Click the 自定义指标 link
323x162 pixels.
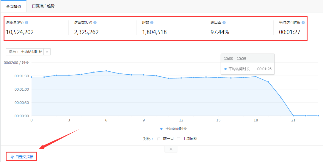[x=24, y=157]
